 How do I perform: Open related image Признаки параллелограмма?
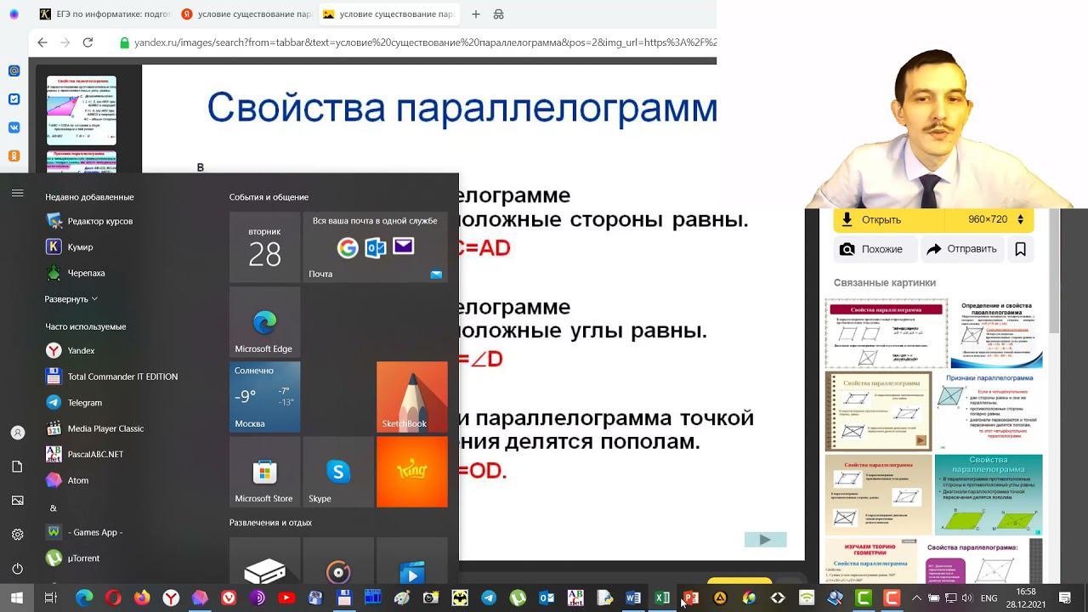click(x=989, y=411)
